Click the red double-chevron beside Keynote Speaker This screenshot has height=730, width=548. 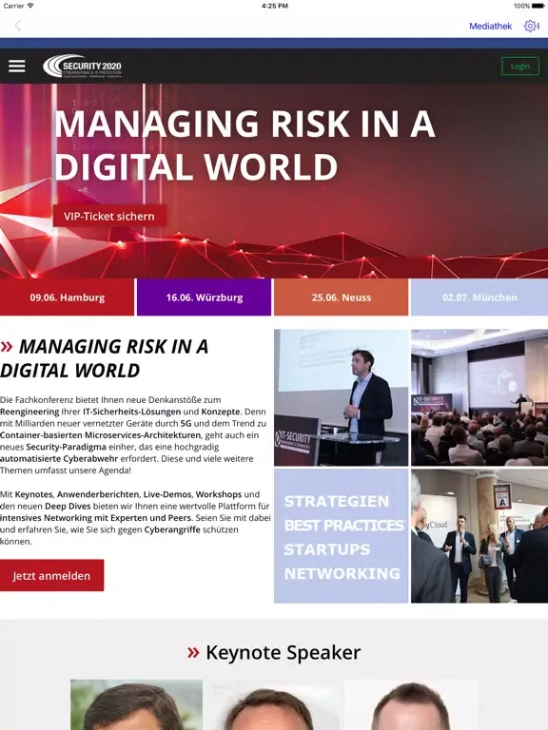[193, 652]
